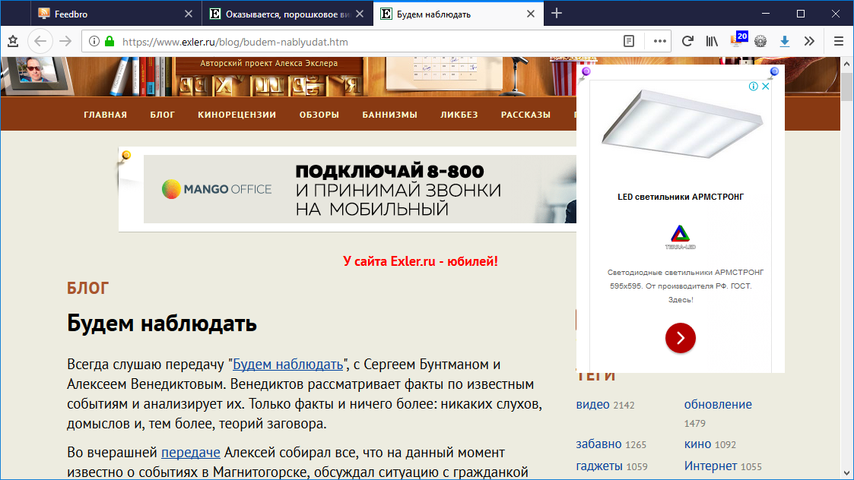The image size is (854, 480).
Task: Click the green padlock connection icon
Action: 110,41
